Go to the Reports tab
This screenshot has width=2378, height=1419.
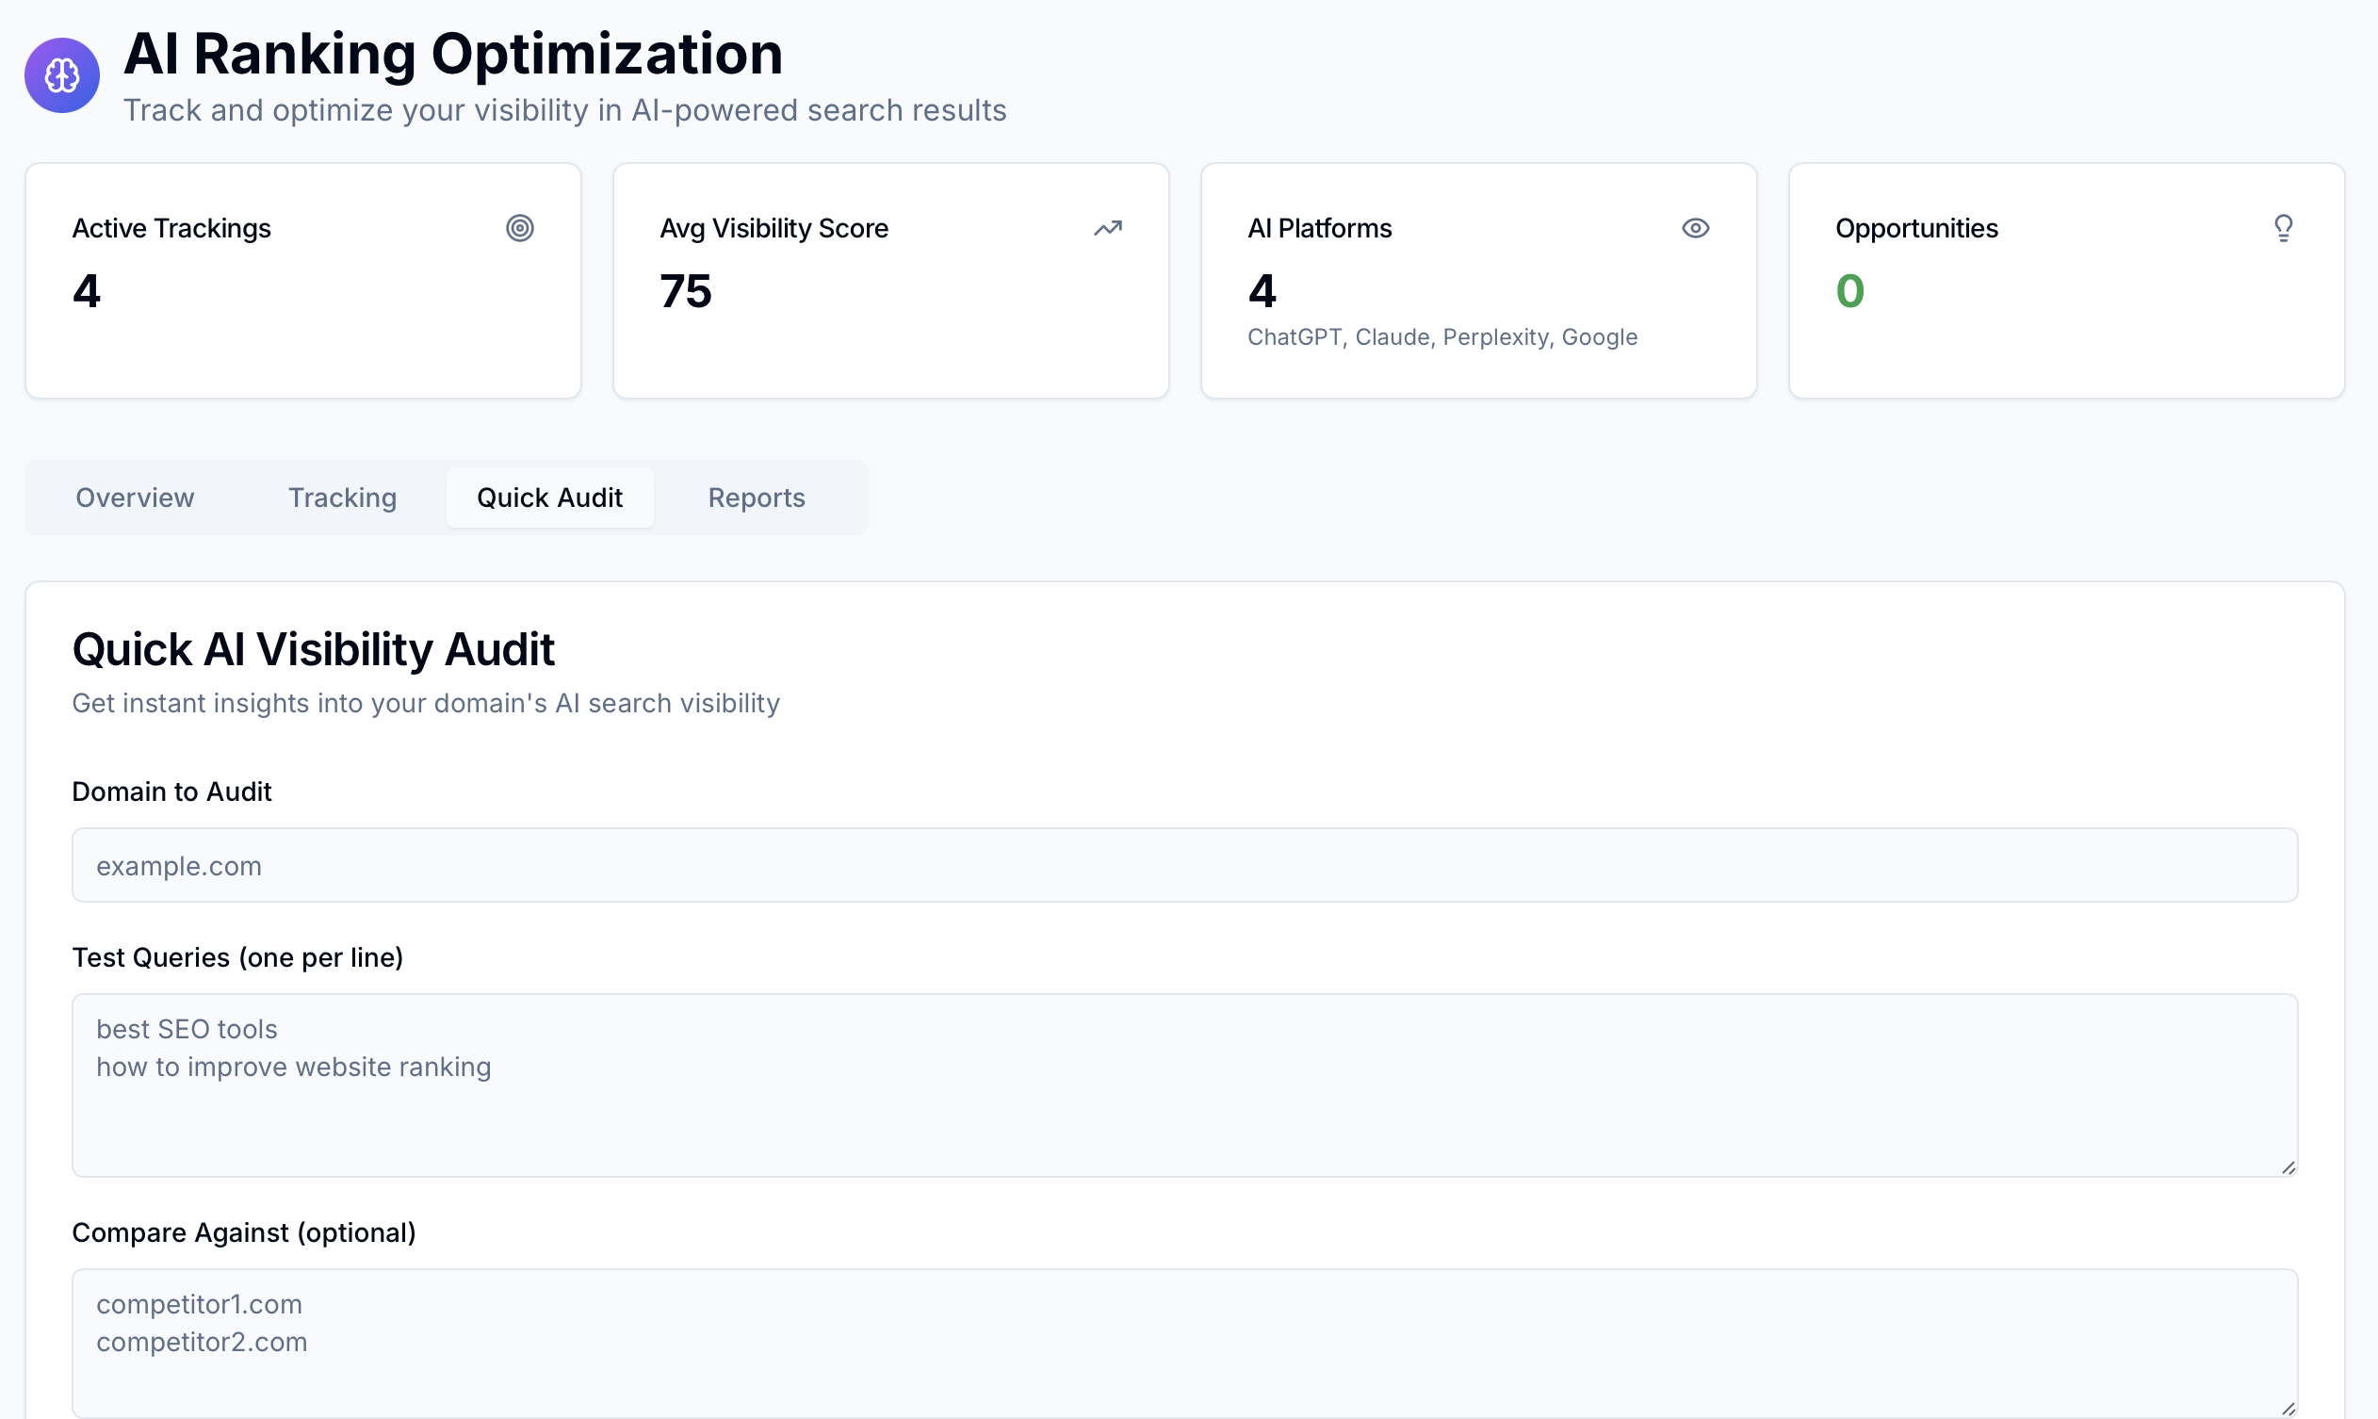(757, 498)
